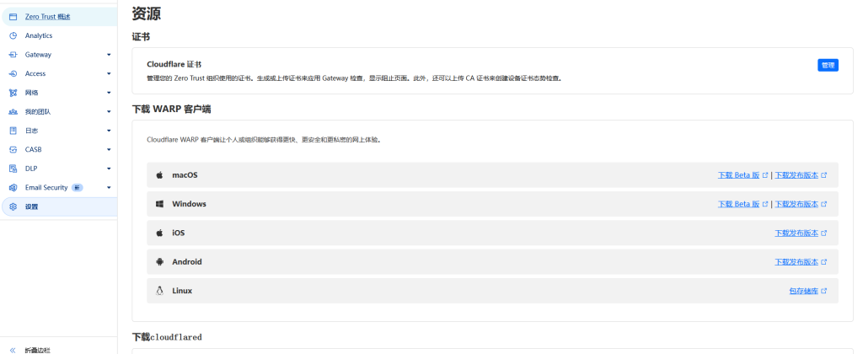Viewport: 863px width, 354px height.
Task: Open 设置 in sidebar
Action: pyautogui.click(x=31, y=207)
